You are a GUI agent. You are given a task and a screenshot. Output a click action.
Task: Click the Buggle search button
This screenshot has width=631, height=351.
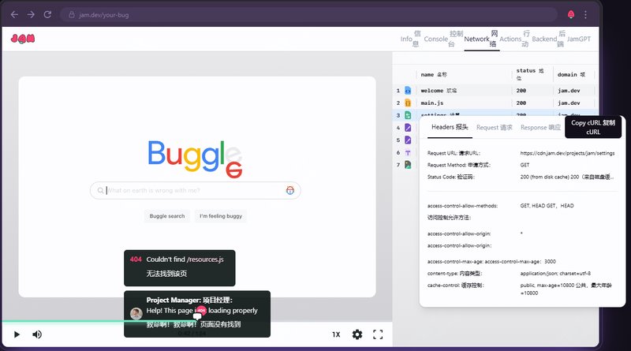(166, 215)
